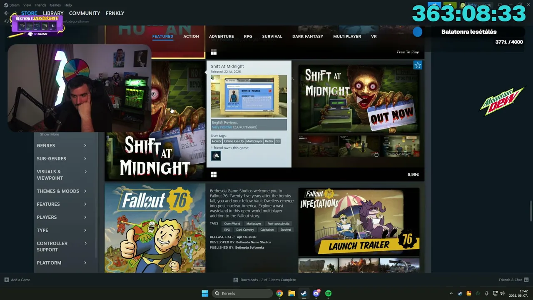The height and width of the screenshot is (300, 533).
Task: Switch to the Adventure category tab
Action: coord(222,36)
